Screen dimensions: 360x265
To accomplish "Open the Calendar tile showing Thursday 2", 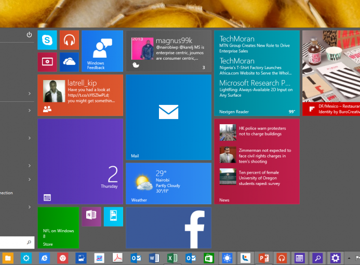I will [80, 161].
